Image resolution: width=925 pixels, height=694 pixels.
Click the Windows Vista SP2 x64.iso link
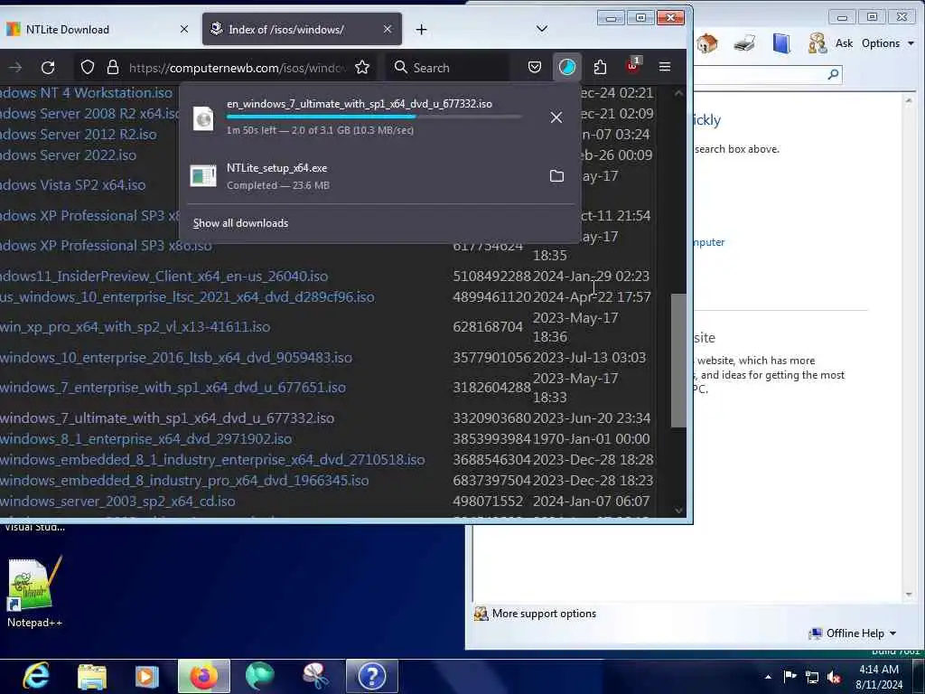pyautogui.click(x=73, y=184)
